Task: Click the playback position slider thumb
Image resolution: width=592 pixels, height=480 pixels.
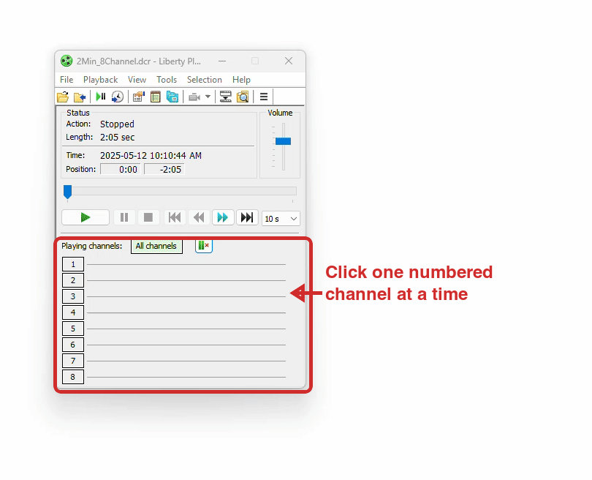Action: coord(67,192)
